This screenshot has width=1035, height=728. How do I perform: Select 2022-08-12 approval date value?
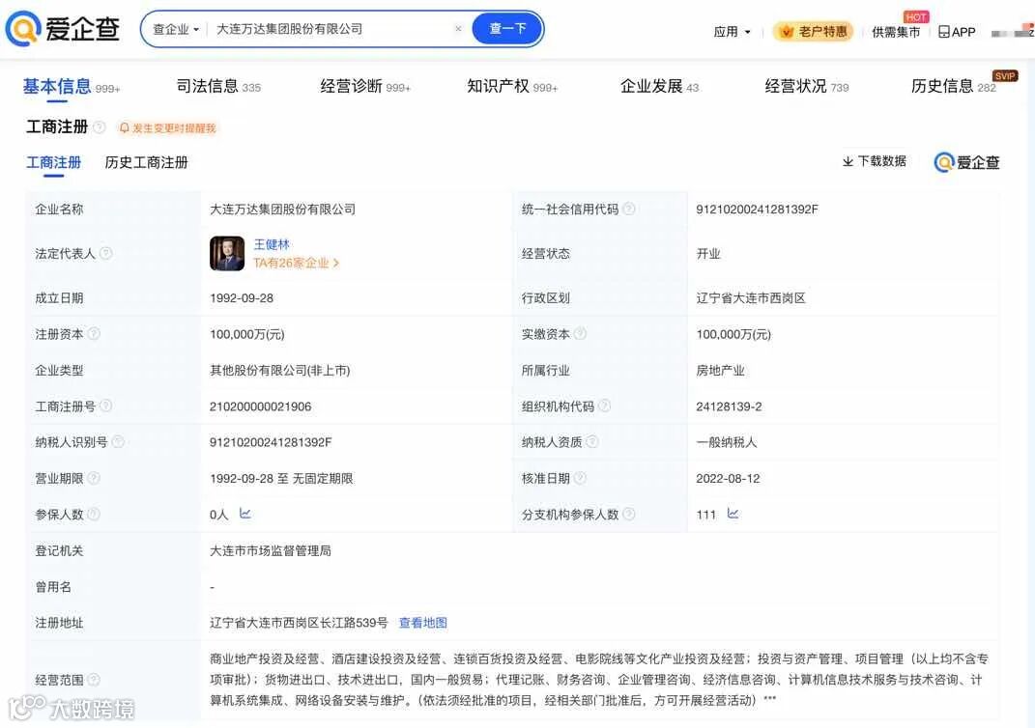[x=728, y=479]
